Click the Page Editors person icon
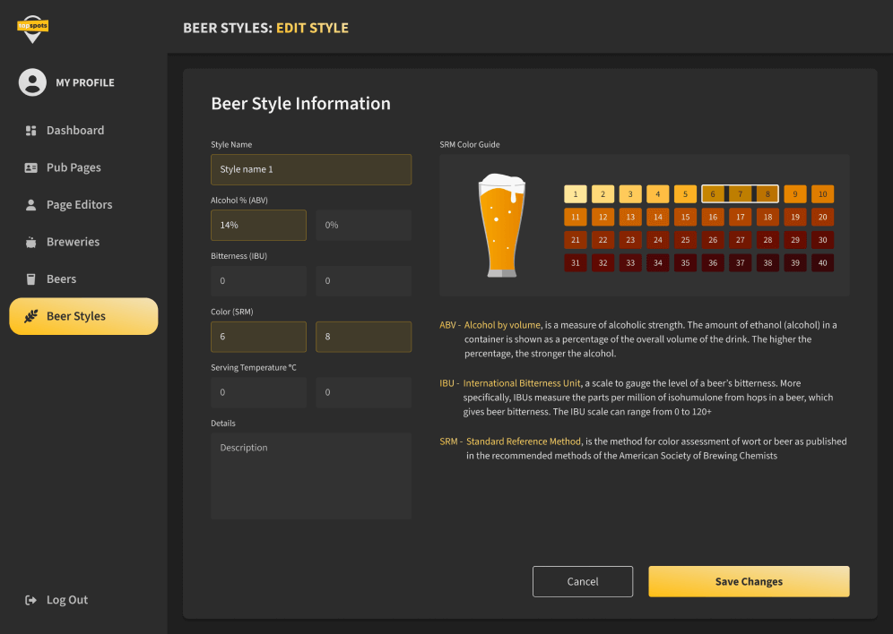Image resolution: width=893 pixels, height=634 pixels. pos(30,205)
